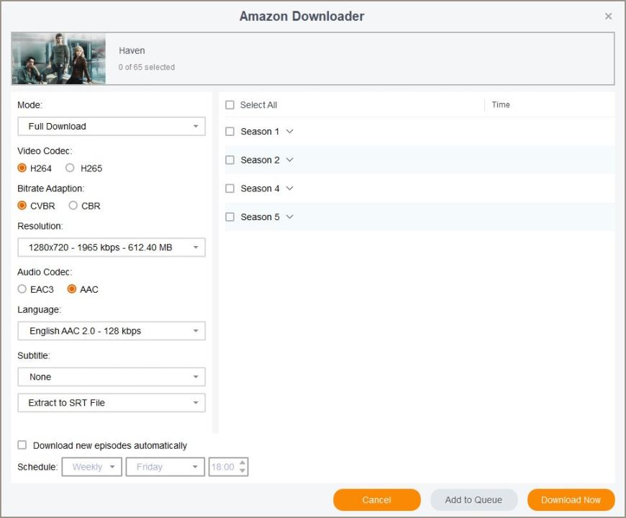
Task: Open the Resolution dropdown
Action: click(x=112, y=247)
